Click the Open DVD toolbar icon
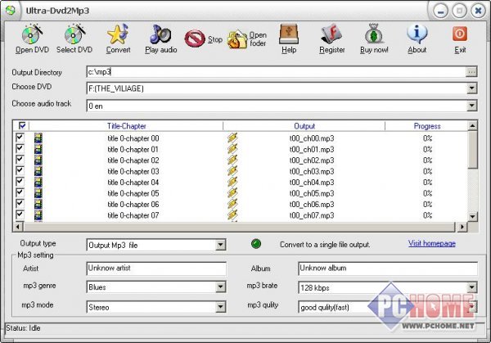 tap(32, 34)
